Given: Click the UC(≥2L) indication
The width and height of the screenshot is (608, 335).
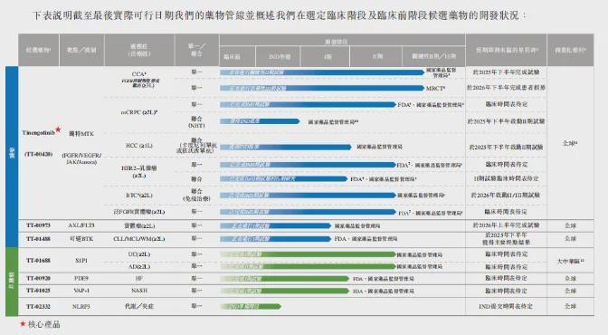Looking at the screenshot, I should [138, 254].
